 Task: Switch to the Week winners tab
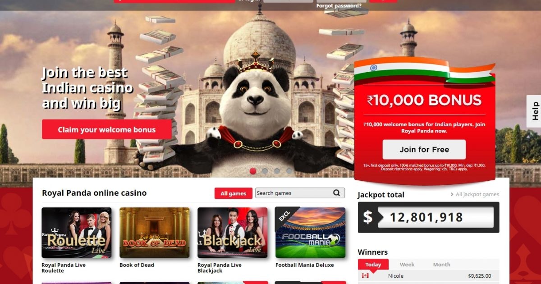(407, 265)
